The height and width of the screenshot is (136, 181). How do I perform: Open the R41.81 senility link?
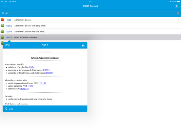pos(25,89)
